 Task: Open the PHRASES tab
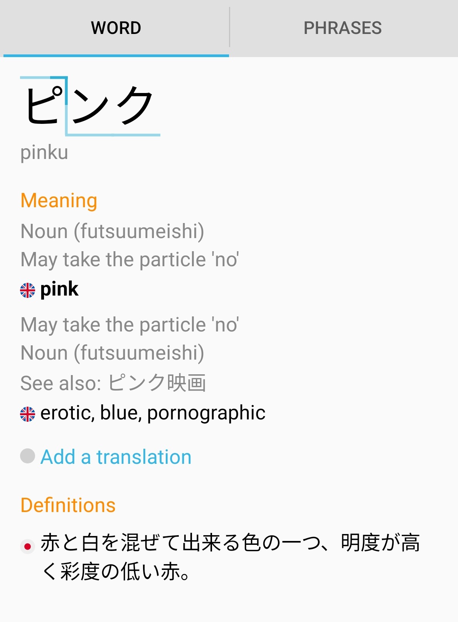(342, 28)
